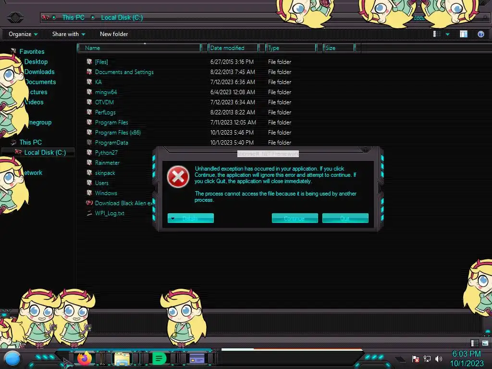Select the Users folder name

click(x=102, y=183)
